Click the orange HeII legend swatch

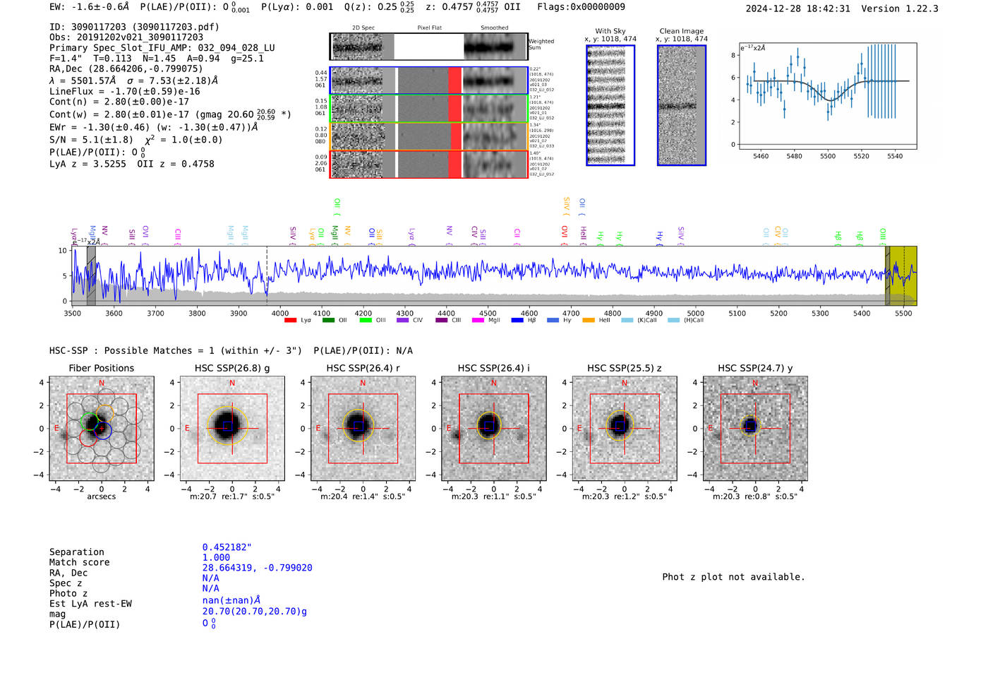coord(589,321)
